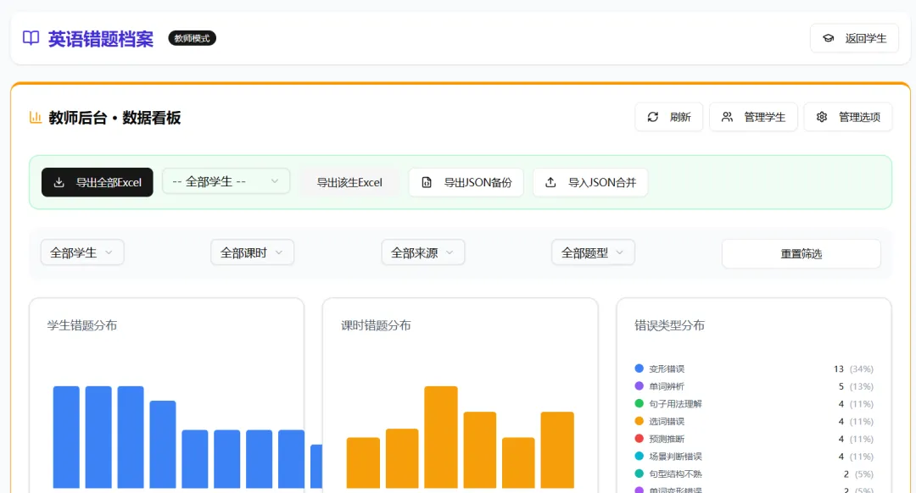Screen dimensions: 916x493
Task: Open the 全部来源 dropdown
Action: pyautogui.click(x=422, y=252)
